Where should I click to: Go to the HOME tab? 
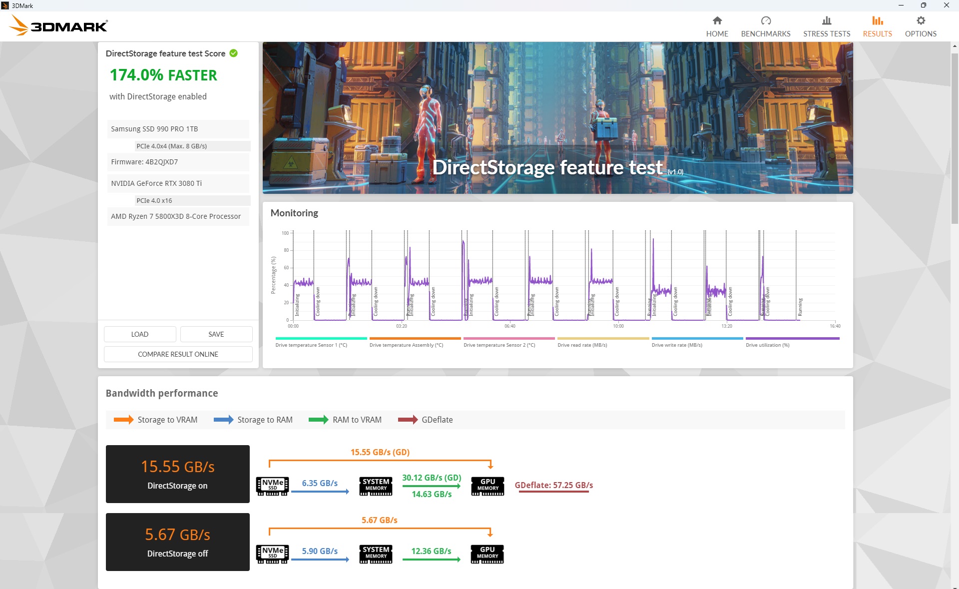coord(717,26)
